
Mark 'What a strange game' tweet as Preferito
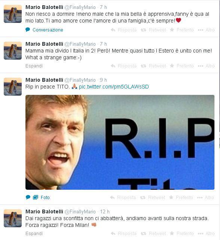point(182,66)
